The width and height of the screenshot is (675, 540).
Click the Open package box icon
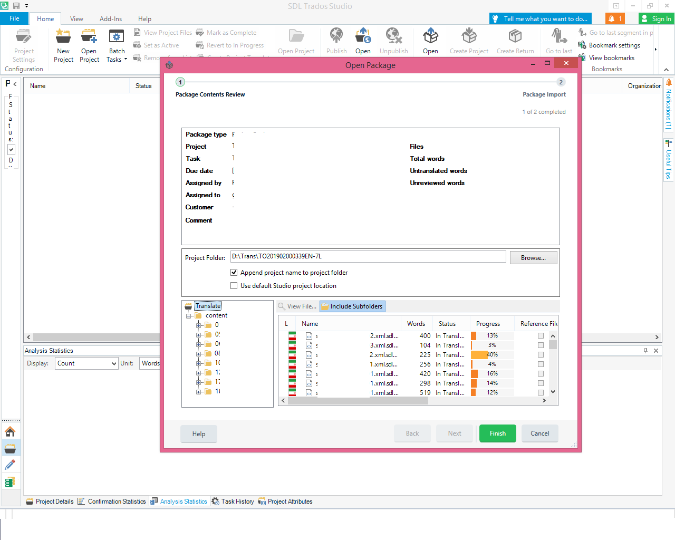[x=430, y=36]
